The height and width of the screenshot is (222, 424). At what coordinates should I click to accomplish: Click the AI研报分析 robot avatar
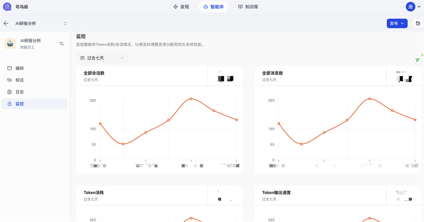click(x=10, y=44)
